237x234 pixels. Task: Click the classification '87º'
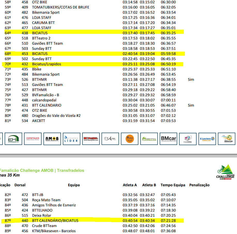point(8,221)
